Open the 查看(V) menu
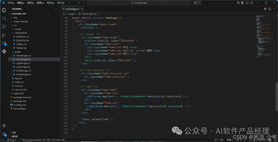The width and height of the screenshot is (278, 142). [40, 3]
